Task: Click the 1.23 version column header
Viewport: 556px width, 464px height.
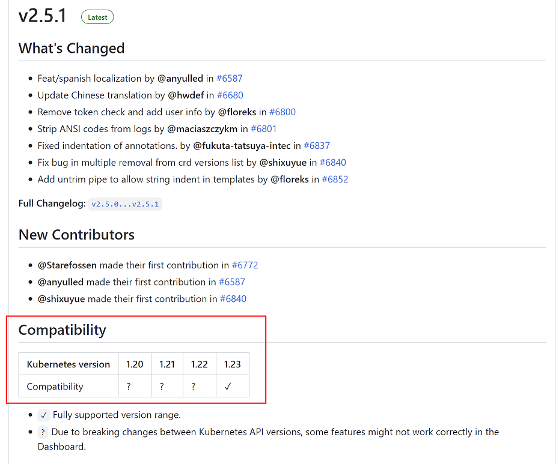Action: click(232, 364)
